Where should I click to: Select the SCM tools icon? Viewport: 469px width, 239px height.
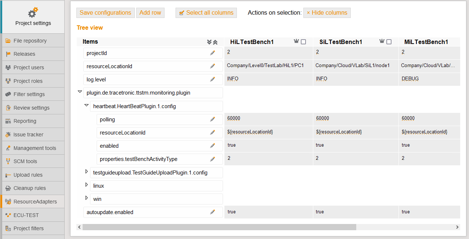(x=8, y=161)
